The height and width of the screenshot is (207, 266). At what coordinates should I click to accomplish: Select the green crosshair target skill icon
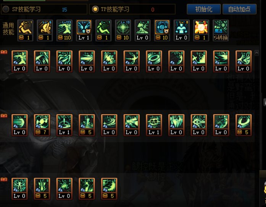point(123,30)
